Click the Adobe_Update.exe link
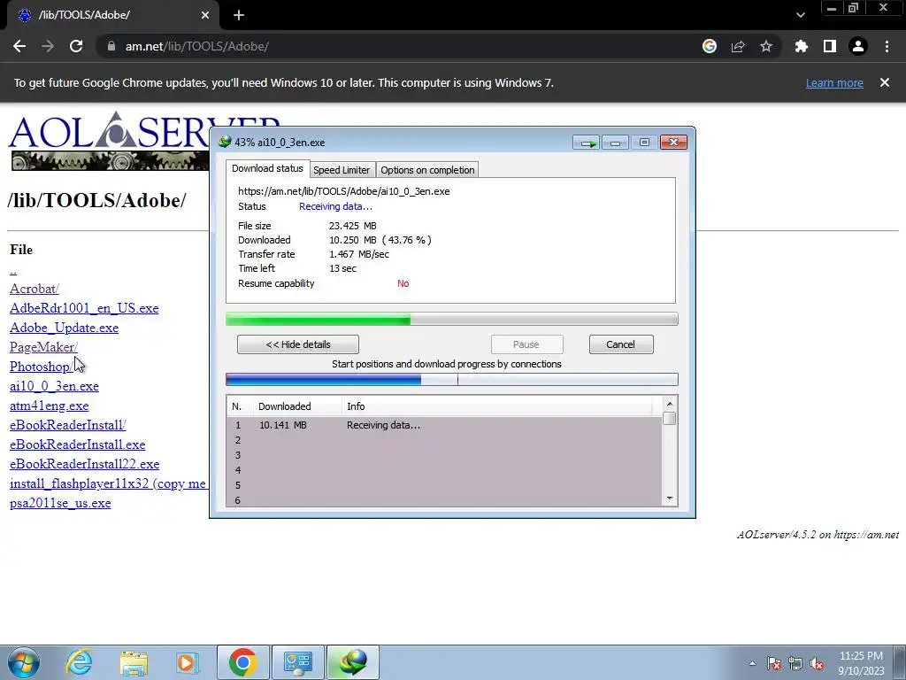Viewport: 906px width, 680px height. [64, 328]
